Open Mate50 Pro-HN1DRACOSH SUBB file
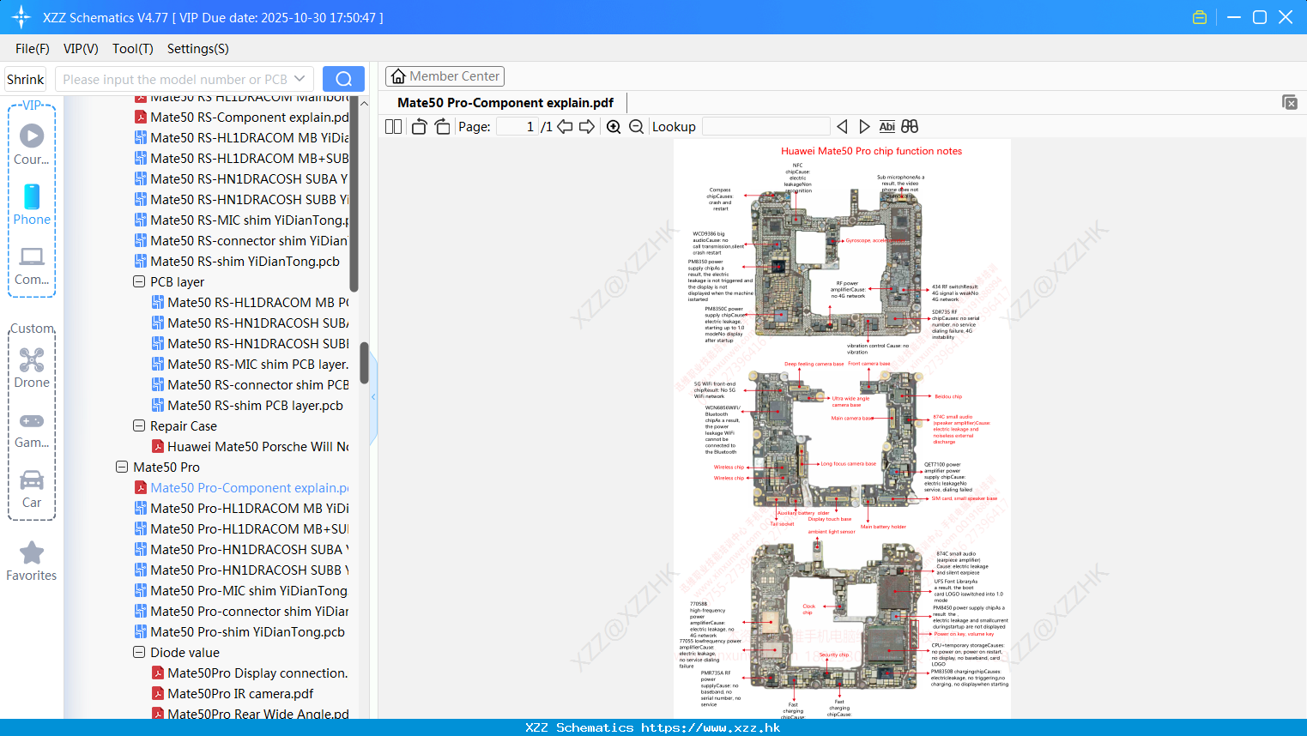The width and height of the screenshot is (1307, 736). tap(241, 570)
